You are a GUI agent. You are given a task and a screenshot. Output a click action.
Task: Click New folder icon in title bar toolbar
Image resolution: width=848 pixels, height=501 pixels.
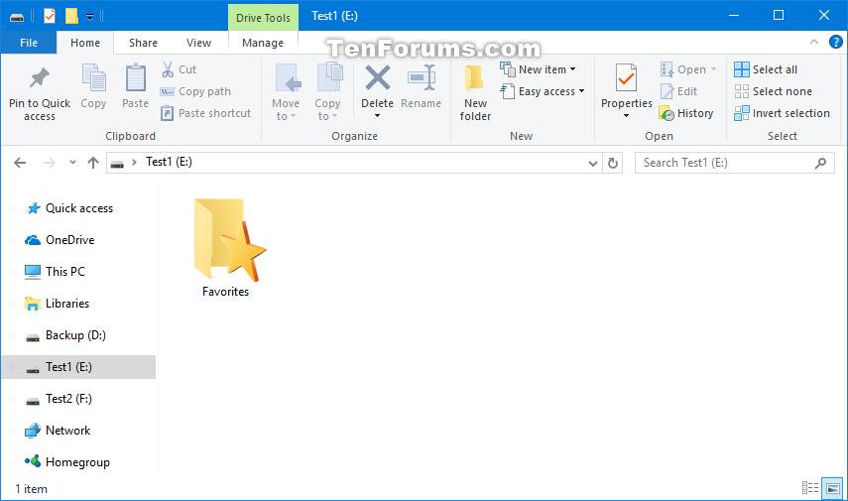click(71, 16)
